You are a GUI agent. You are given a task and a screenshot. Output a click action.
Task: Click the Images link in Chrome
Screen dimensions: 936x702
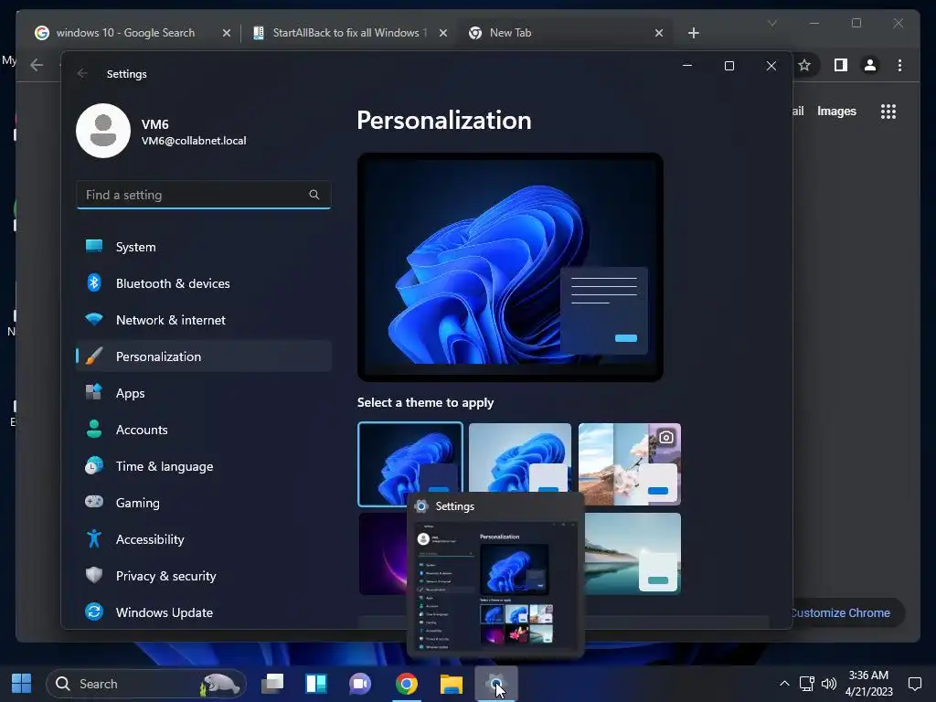pyautogui.click(x=836, y=111)
